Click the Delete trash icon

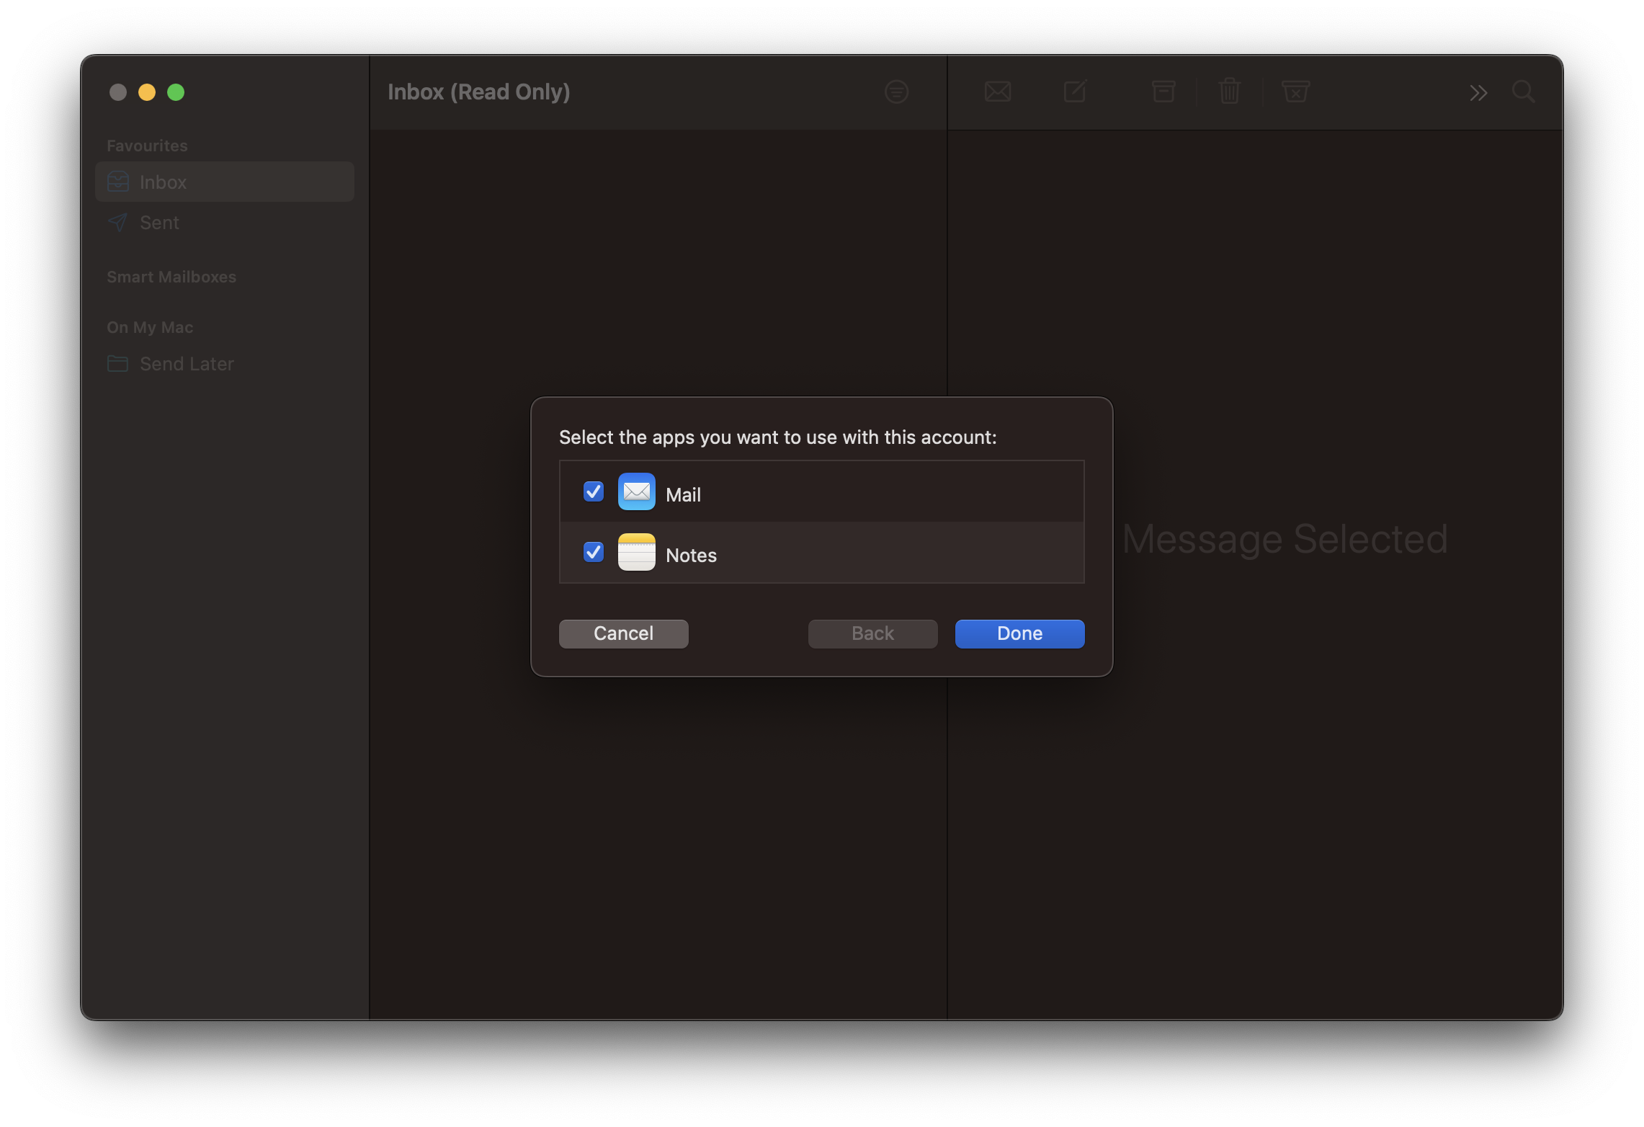pyautogui.click(x=1229, y=92)
